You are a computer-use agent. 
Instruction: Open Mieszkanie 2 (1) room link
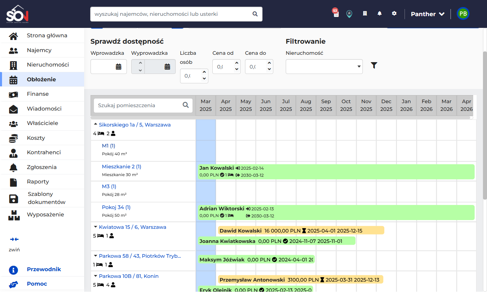[x=121, y=167]
